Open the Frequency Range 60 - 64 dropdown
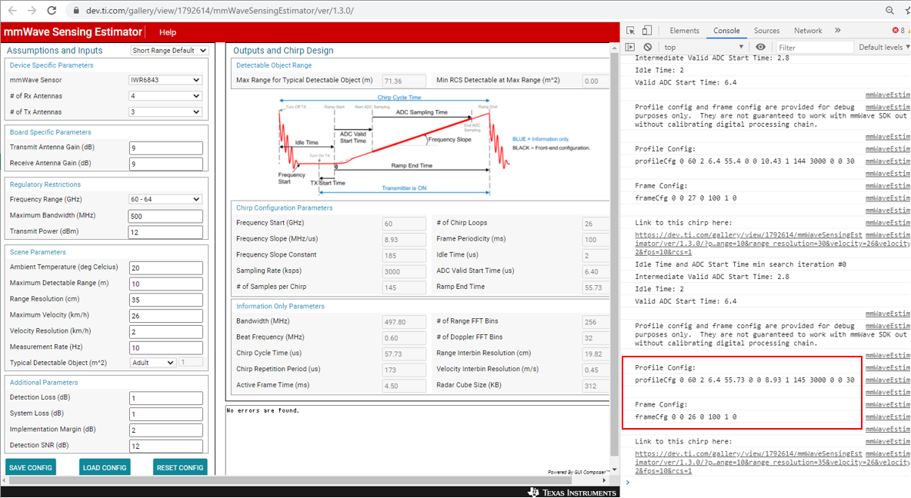Image resolution: width=911 pixels, height=498 pixels. coord(165,199)
